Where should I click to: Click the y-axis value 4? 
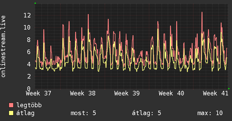(29, 64)
